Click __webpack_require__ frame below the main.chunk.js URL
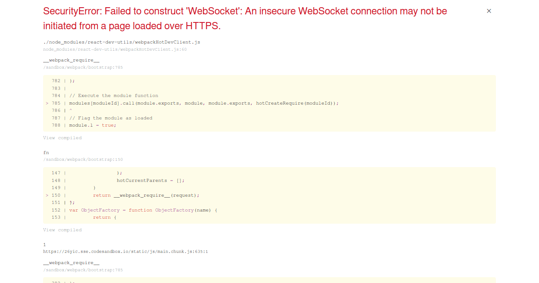Viewport: 539px width, 283px height. point(71,263)
